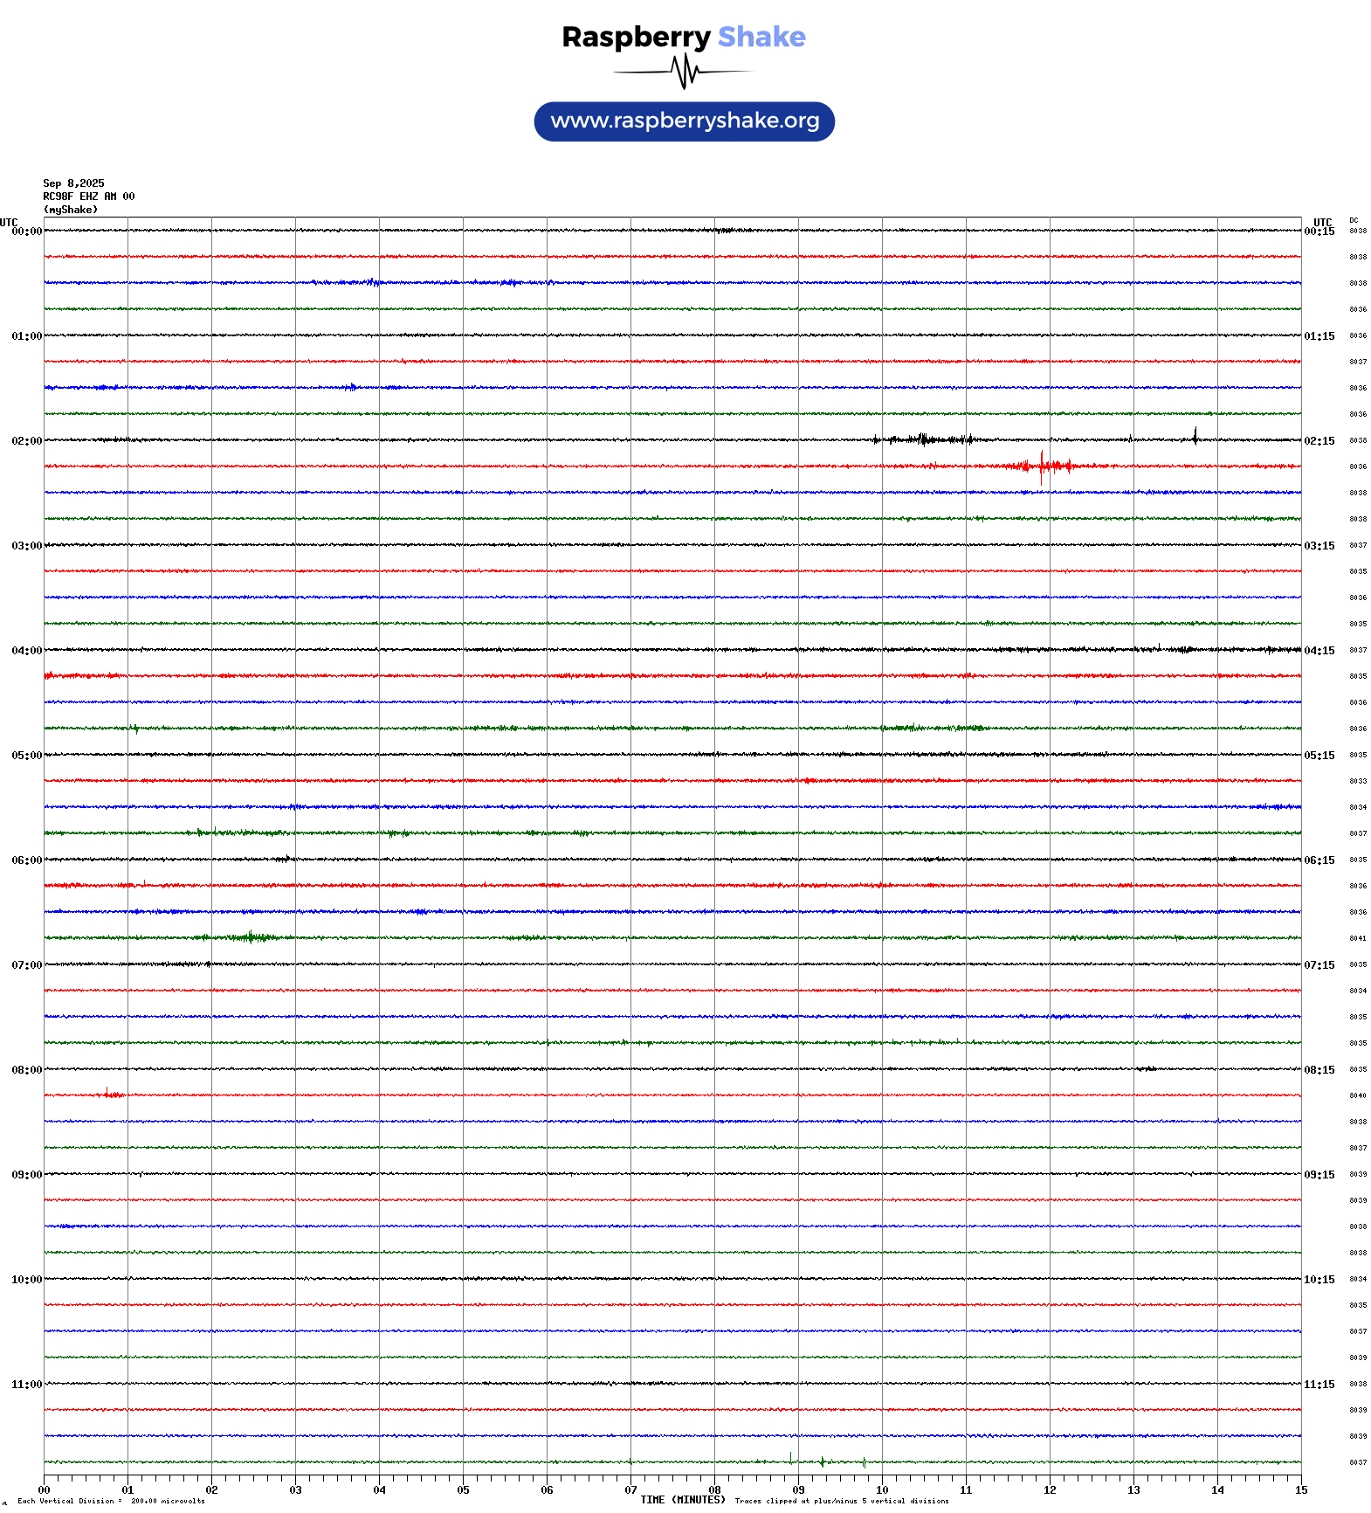Click the left 'UTC' header label

coord(9,223)
